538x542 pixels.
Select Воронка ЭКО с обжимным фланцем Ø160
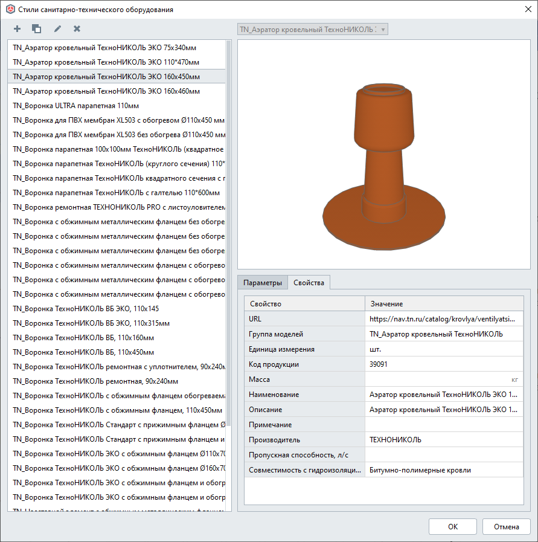[117, 468]
